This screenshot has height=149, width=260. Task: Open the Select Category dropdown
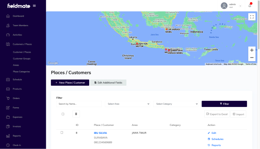pyautogui.click(x=176, y=104)
